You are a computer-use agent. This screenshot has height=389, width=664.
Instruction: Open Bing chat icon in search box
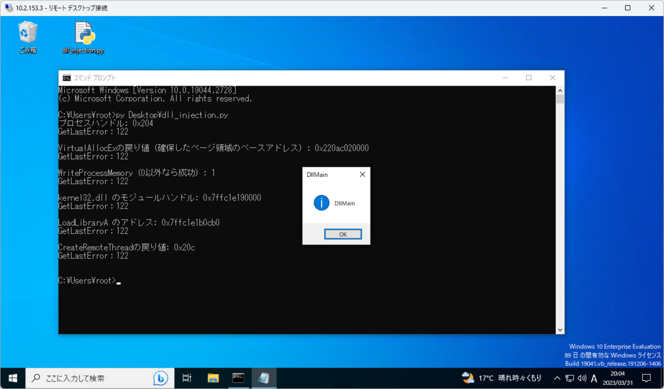coord(160,379)
